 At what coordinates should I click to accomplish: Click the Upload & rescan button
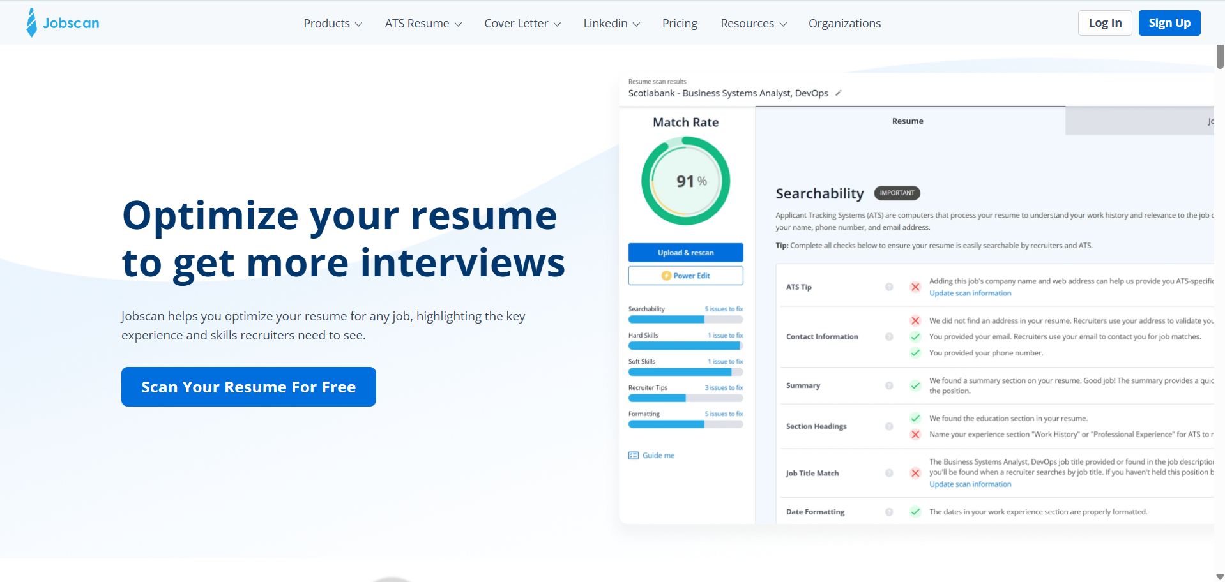point(685,253)
